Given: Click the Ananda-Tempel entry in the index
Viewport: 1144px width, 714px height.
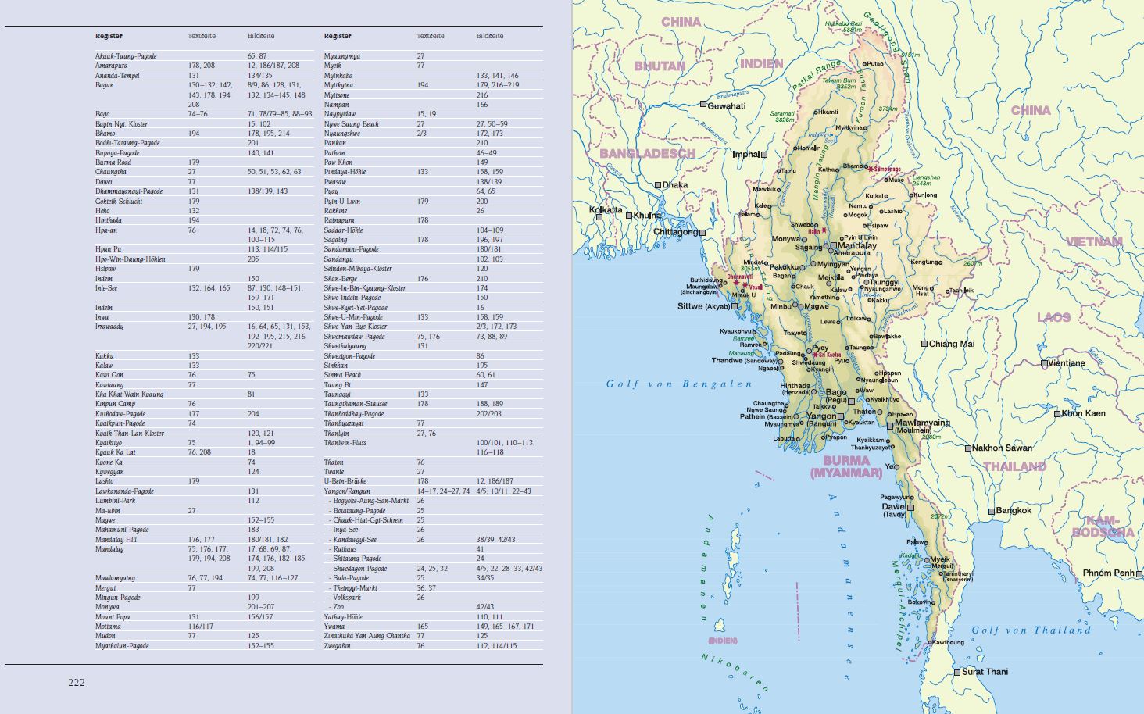Looking at the screenshot, I should pyautogui.click(x=117, y=76).
